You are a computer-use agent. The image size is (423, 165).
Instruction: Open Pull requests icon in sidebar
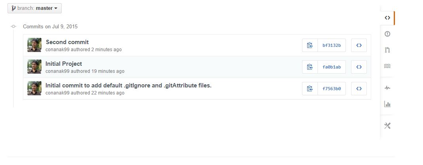[387, 50]
